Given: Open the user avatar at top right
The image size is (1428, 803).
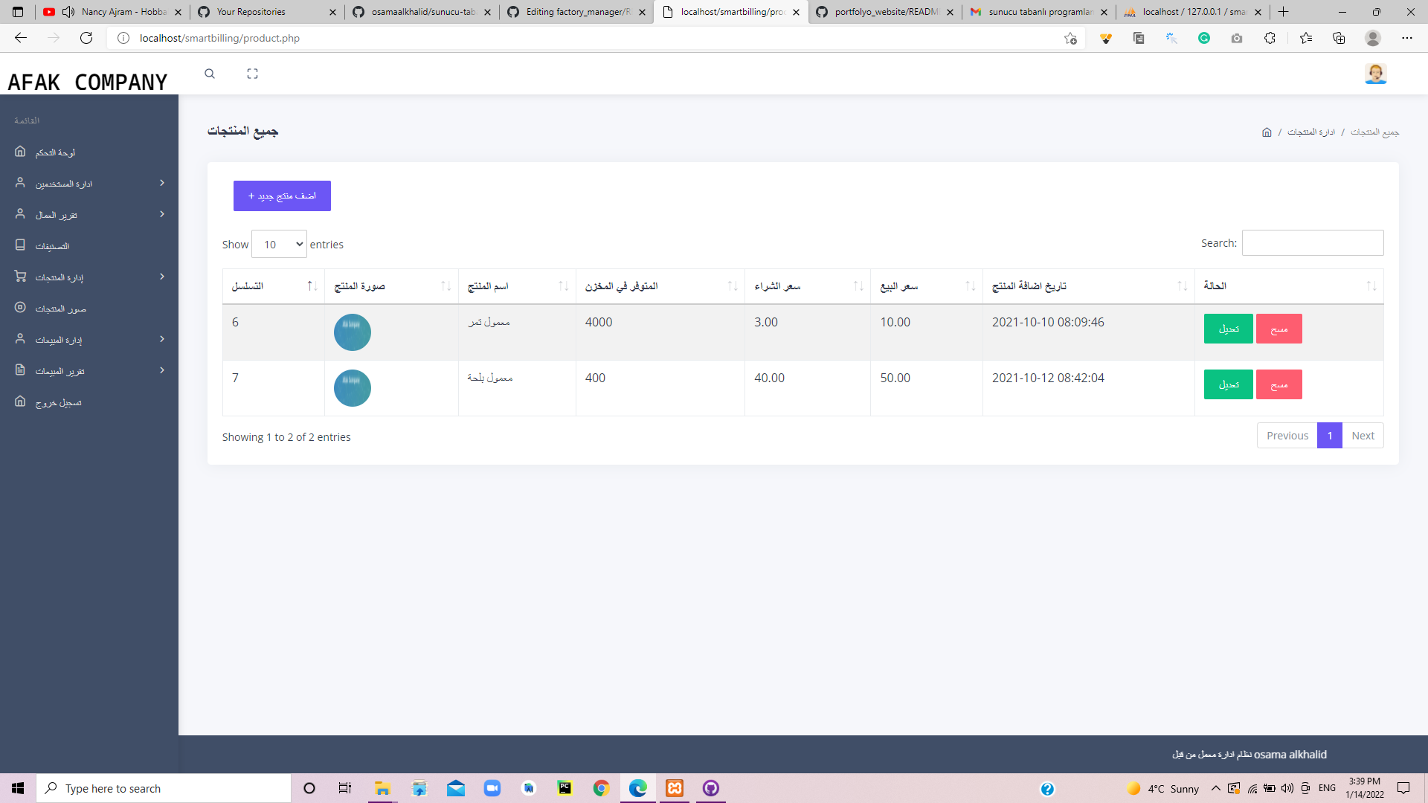Looking at the screenshot, I should click(1375, 74).
